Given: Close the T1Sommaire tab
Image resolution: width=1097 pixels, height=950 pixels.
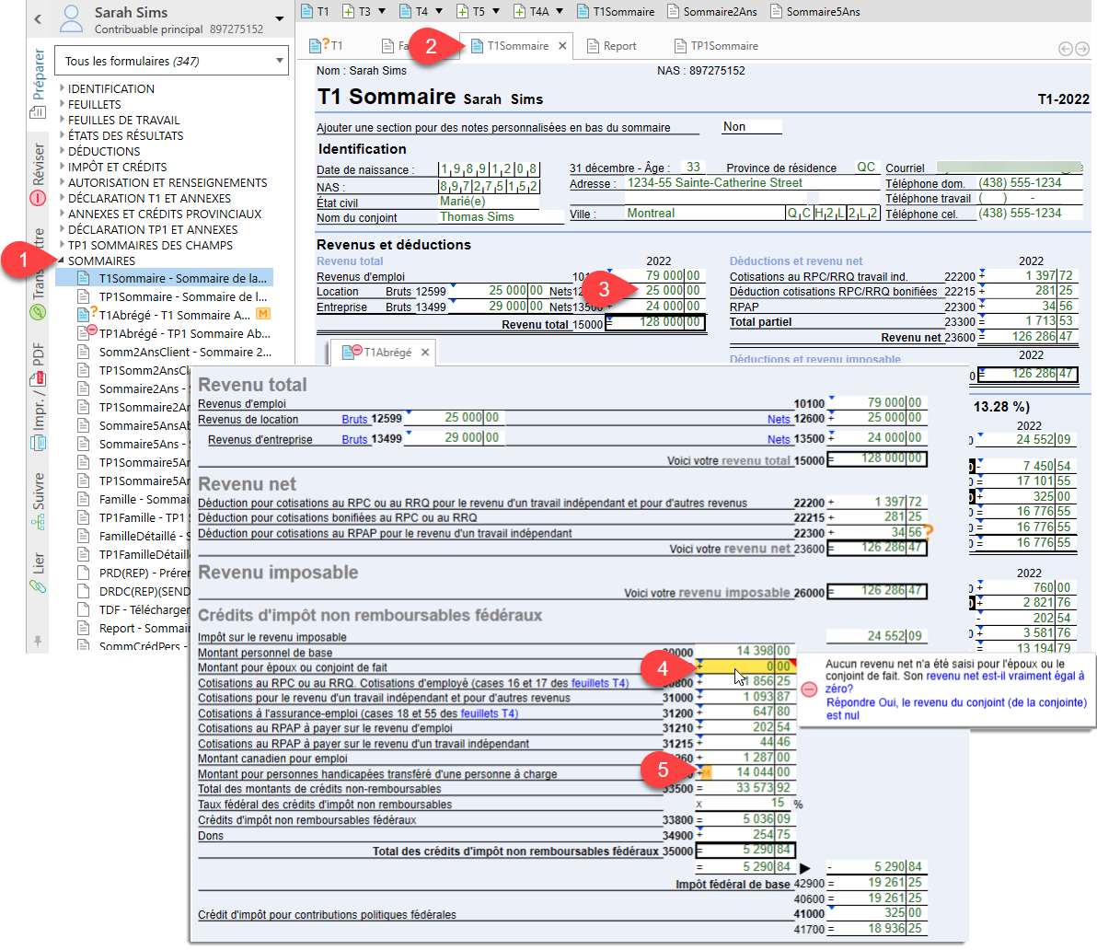Looking at the screenshot, I should click(x=562, y=45).
